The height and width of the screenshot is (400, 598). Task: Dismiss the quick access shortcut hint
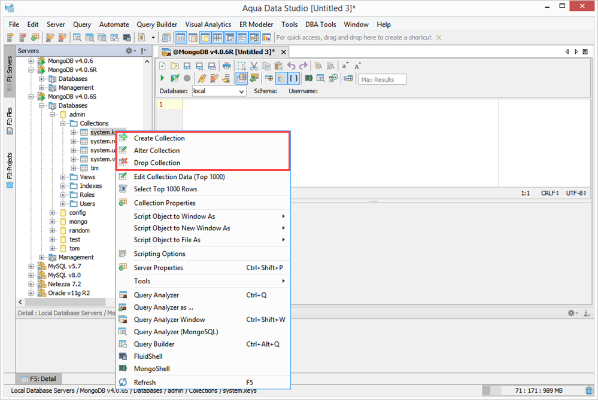[x=439, y=37]
